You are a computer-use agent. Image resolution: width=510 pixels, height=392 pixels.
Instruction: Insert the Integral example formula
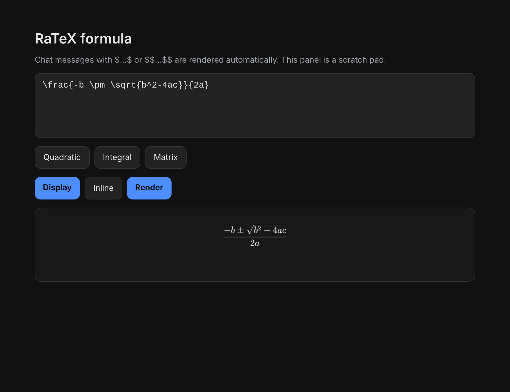point(117,157)
